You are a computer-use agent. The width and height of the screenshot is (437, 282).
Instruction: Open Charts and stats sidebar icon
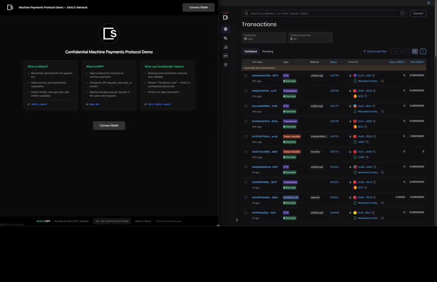pos(225,47)
